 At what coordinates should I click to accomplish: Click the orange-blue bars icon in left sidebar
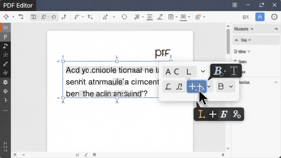(x=5, y=72)
